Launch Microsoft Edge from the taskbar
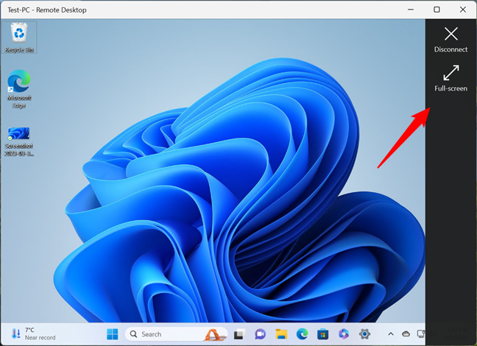Screen dimensions: 477x346 (301, 334)
